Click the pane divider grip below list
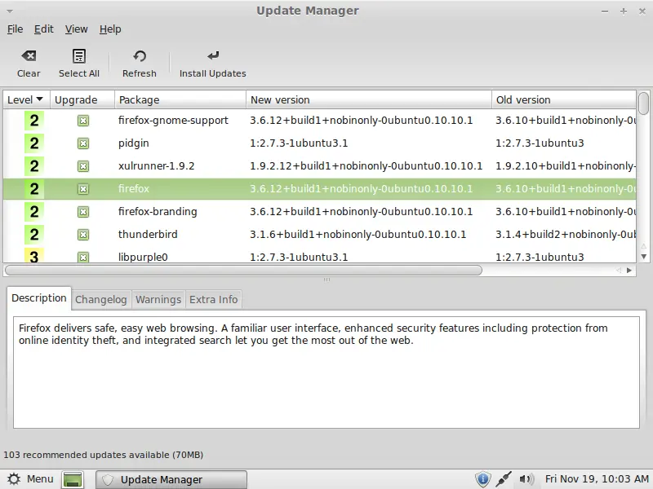 point(327,280)
